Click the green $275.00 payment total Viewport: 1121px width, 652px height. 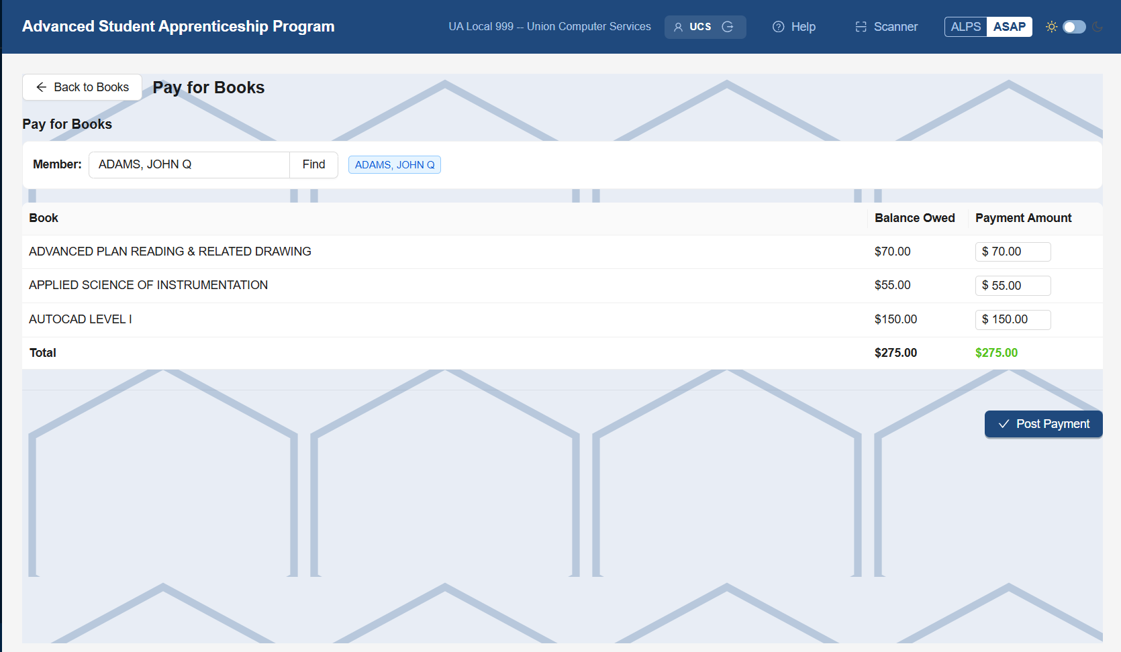click(x=996, y=353)
